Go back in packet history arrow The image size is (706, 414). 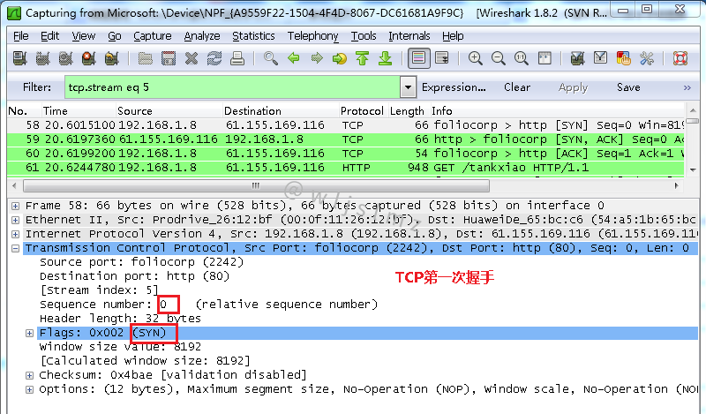tap(294, 58)
